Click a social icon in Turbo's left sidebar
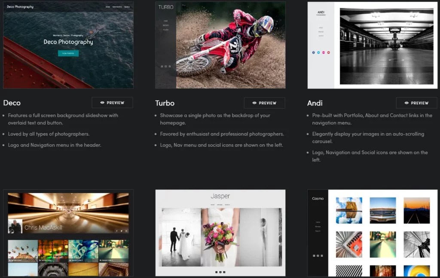The width and height of the screenshot is (440, 278). [x=162, y=66]
